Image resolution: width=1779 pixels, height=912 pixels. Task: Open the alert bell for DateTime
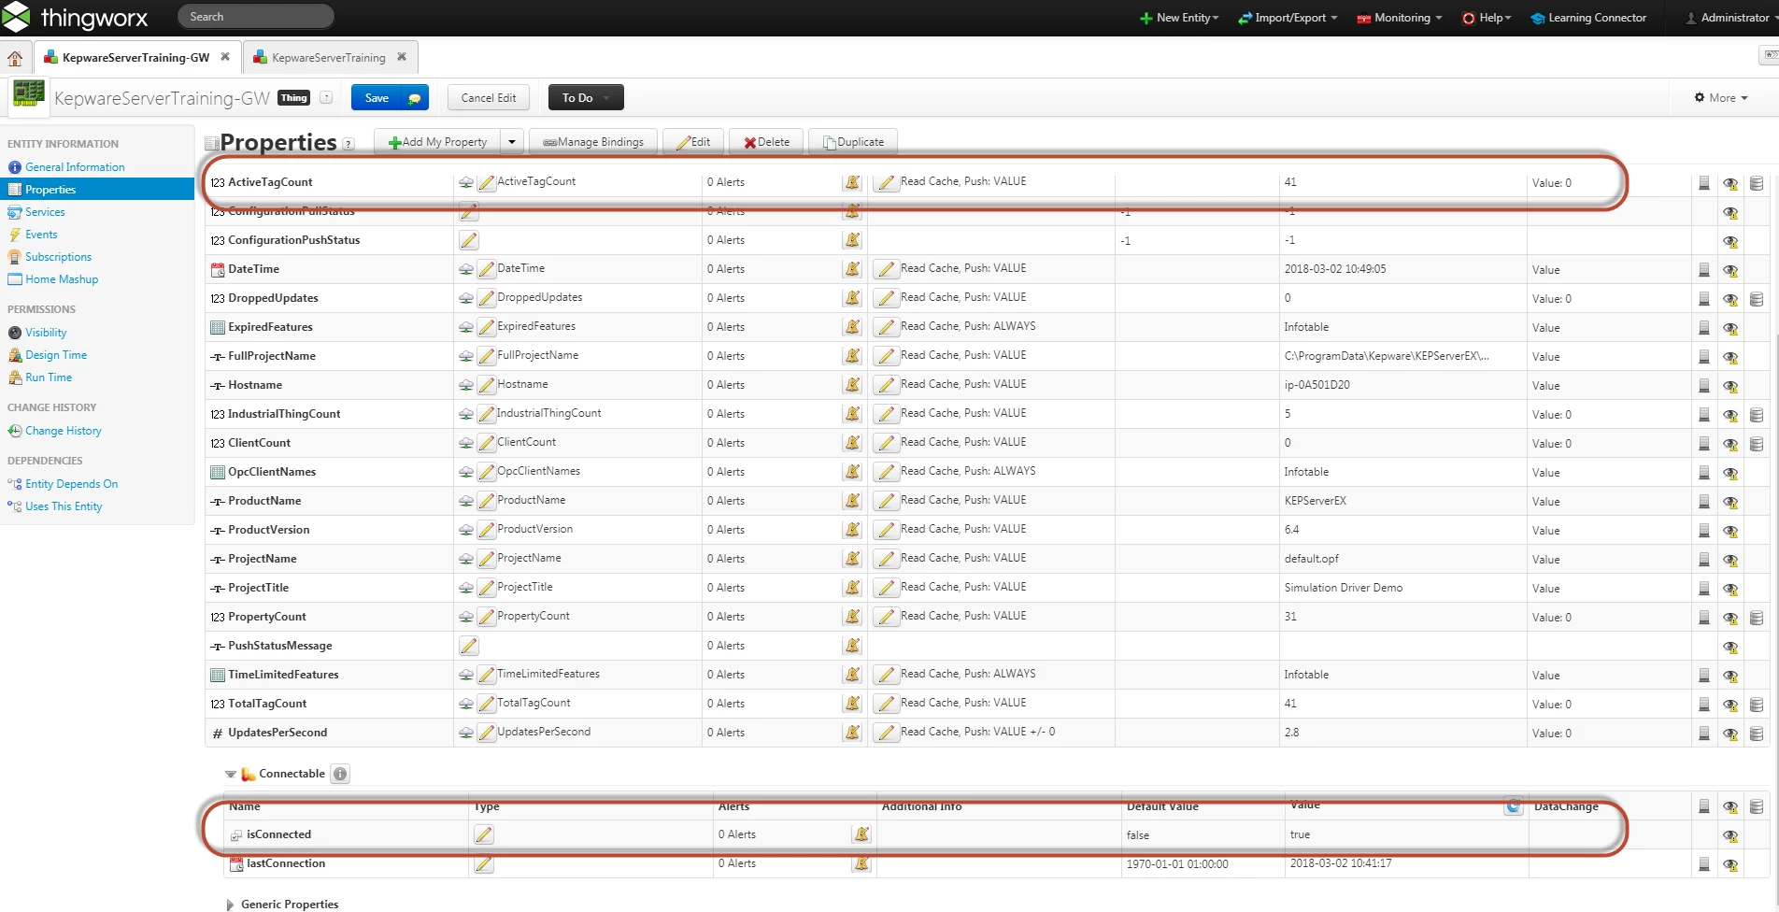pyautogui.click(x=852, y=269)
